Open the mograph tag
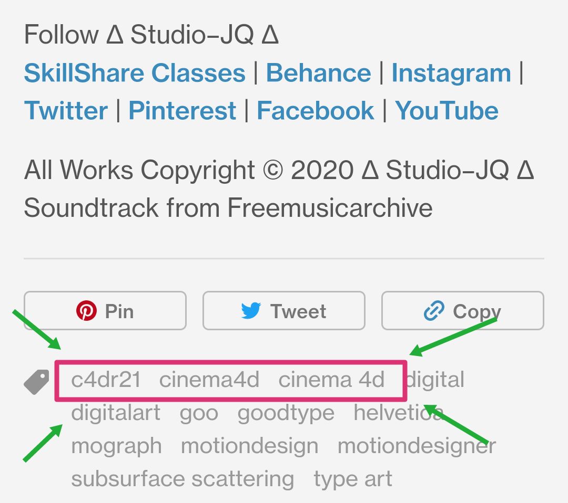Image resolution: width=568 pixels, height=503 pixels. tap(116, 446)
